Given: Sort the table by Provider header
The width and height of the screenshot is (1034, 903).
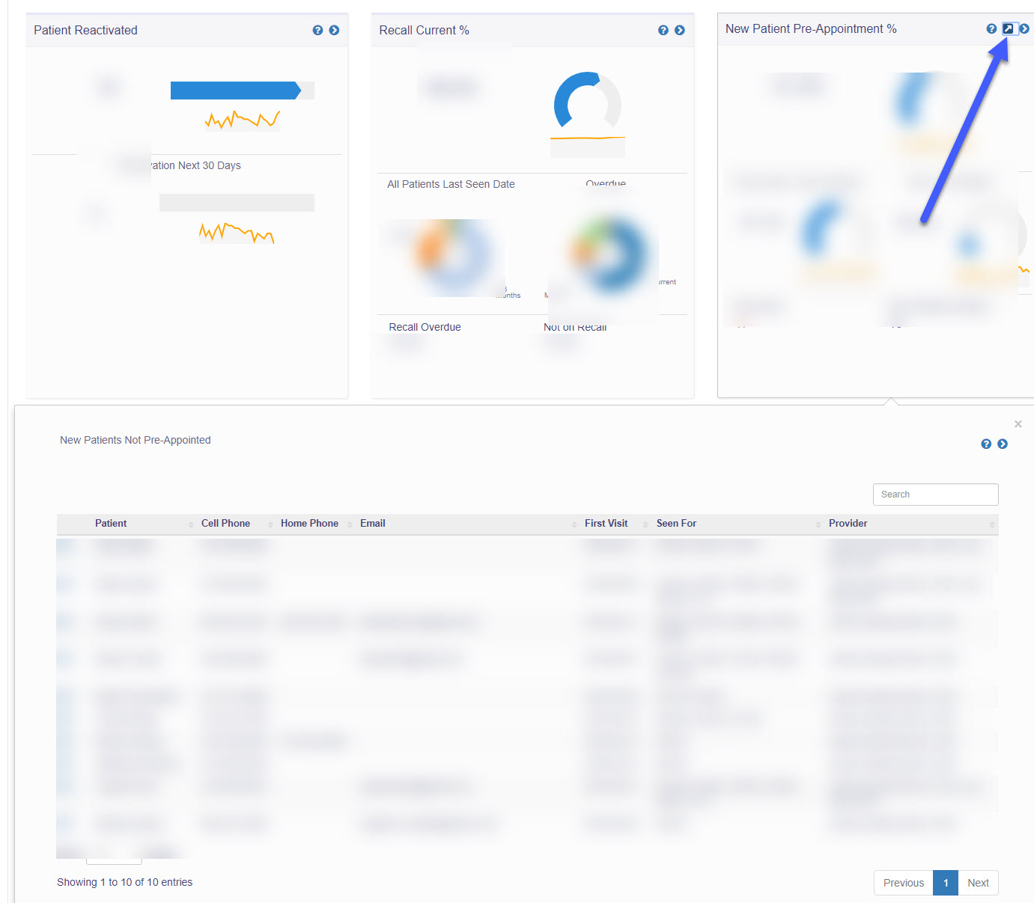Looking at the screenshot, I should tap(848, 524).
